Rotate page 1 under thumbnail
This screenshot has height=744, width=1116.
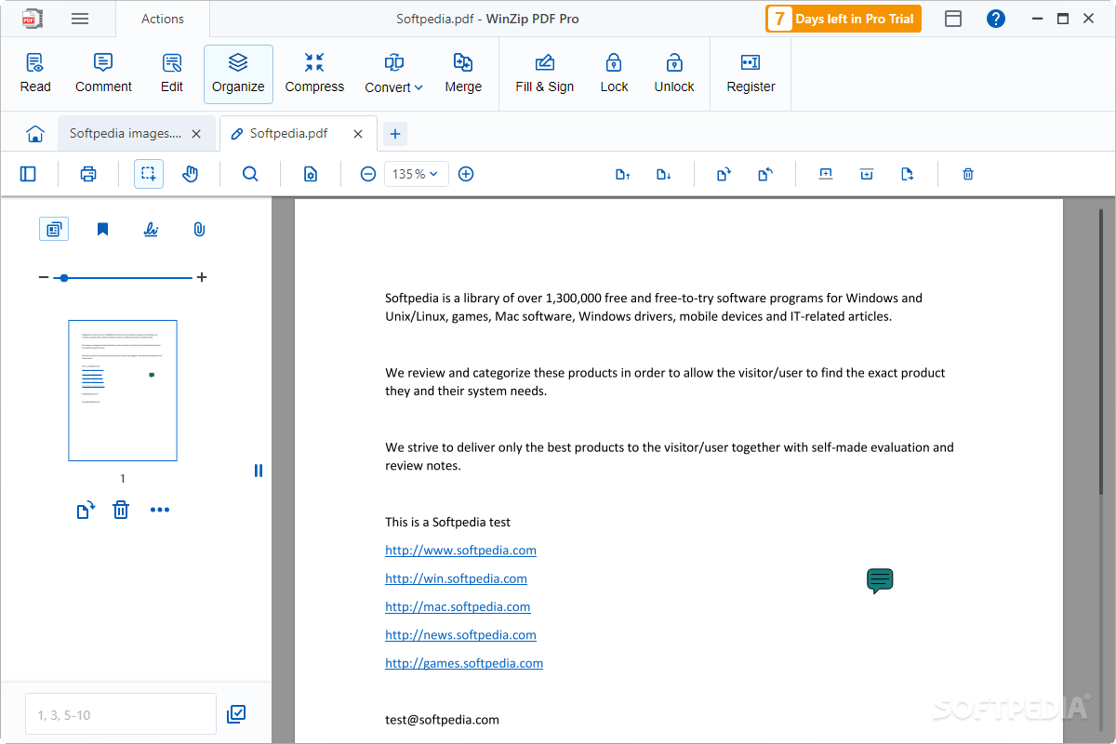point(86,510)
